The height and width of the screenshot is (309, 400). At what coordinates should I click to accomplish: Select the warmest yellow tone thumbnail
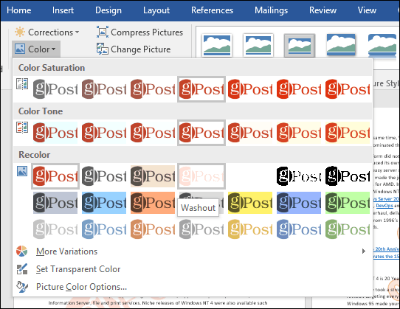348,133
